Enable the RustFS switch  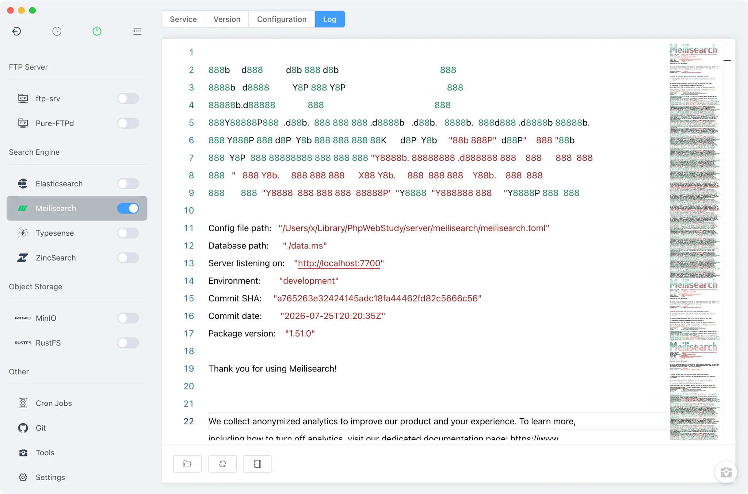[128, 343]
